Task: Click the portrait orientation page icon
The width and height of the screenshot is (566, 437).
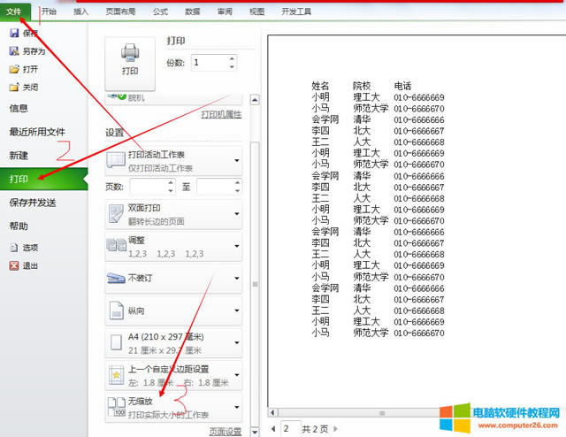Action: pos(117,310)
